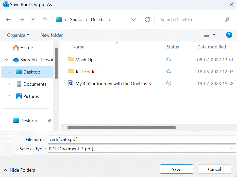Click the Save button

176,169
